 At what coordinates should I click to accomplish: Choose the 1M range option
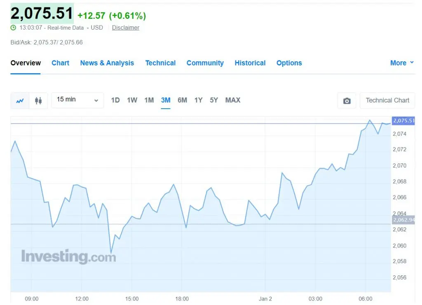pyautogui.click(x=149, y=100)
